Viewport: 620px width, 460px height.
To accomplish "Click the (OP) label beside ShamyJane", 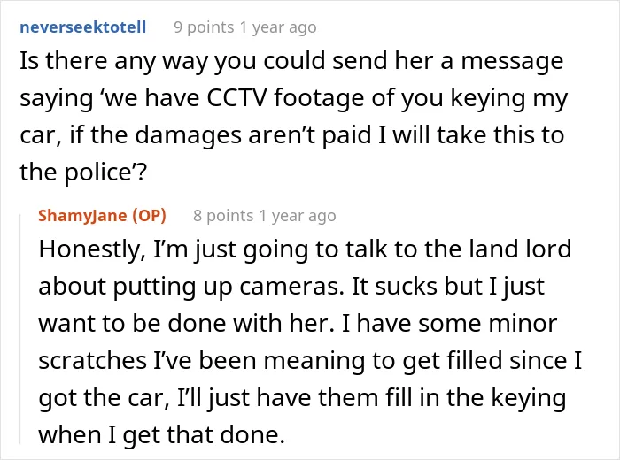I will [x=149, y=216].
